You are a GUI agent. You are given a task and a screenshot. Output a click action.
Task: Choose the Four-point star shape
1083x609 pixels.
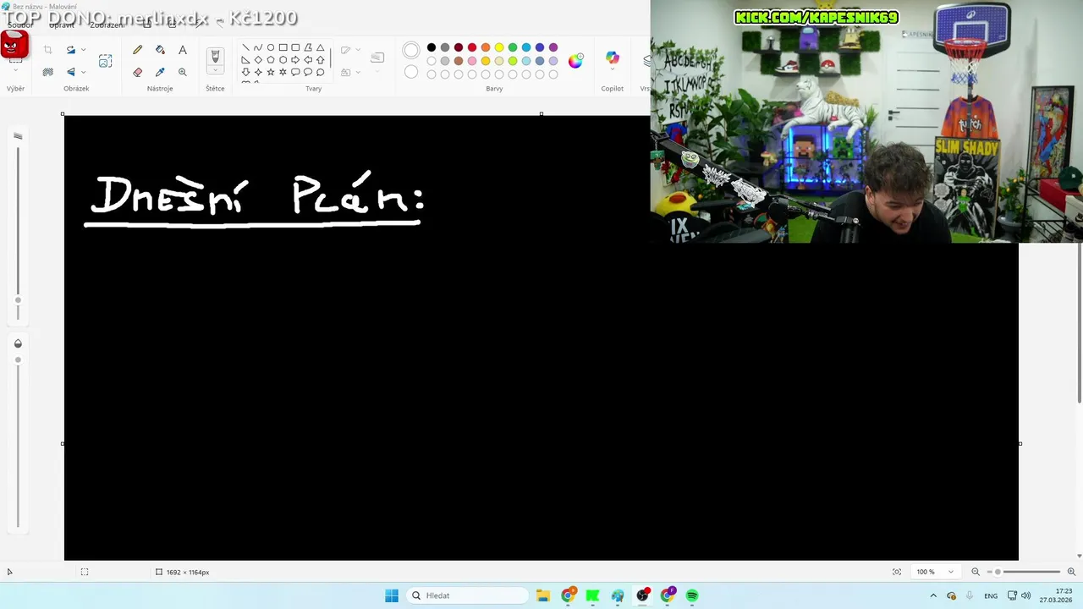tap(258, 72)
